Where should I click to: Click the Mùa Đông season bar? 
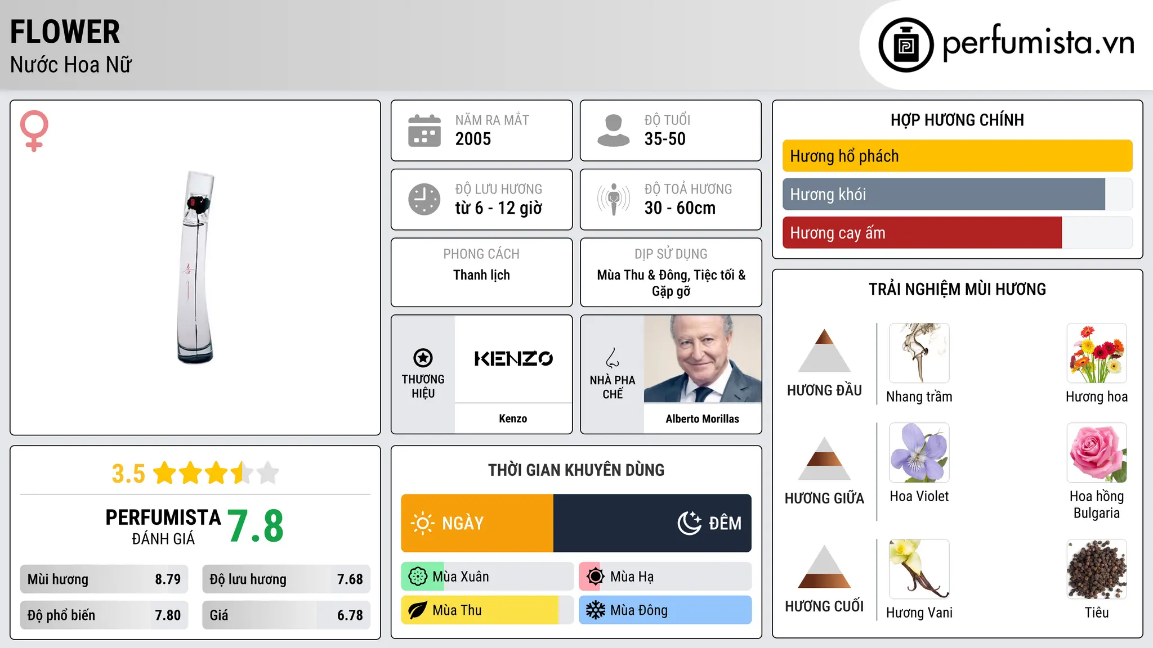pos(665,610)
